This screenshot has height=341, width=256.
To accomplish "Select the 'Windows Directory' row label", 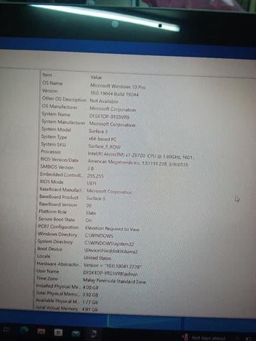I will coord(58,234).
